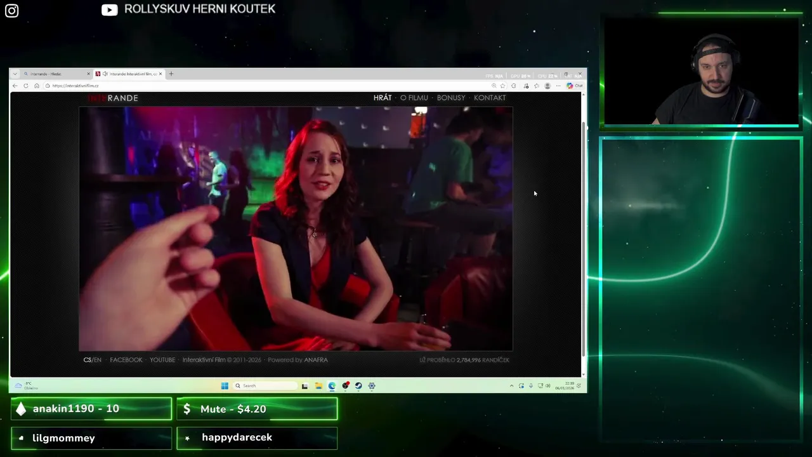The height and width of the screenshot is (457, 812).
Task: Close the "interrande - Hledat" tab
Action: pyautogui.click(x=88, y=74)
